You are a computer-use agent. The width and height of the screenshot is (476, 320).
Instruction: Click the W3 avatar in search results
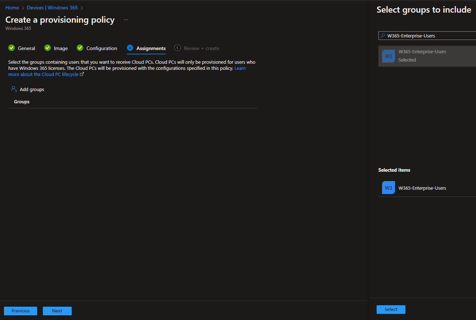pyautogui.click(x=389, y=56)
